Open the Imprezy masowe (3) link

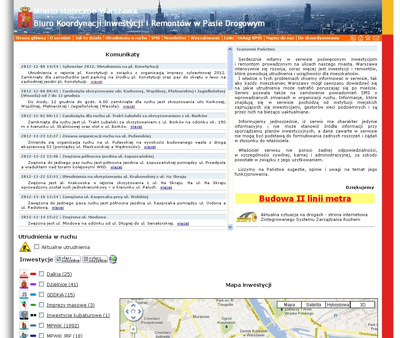pyautogui.click(x=71, y=305)
